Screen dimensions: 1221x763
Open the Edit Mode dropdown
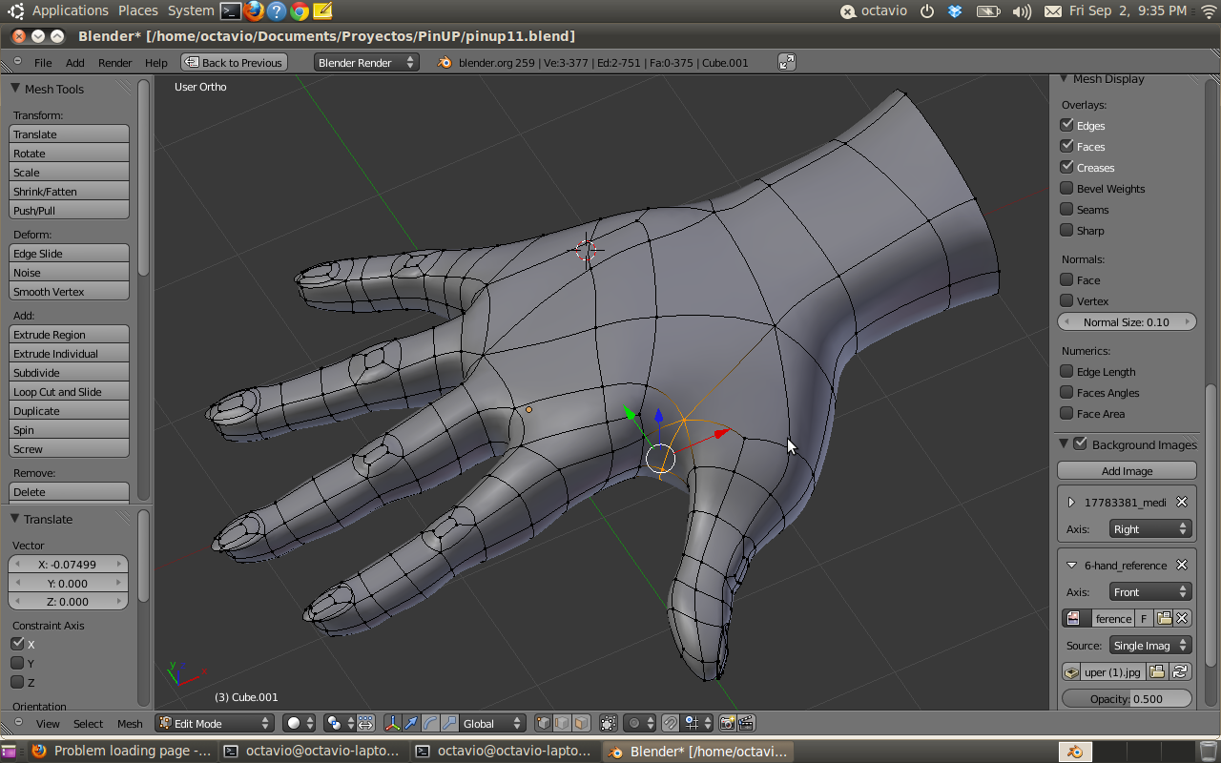214,723
